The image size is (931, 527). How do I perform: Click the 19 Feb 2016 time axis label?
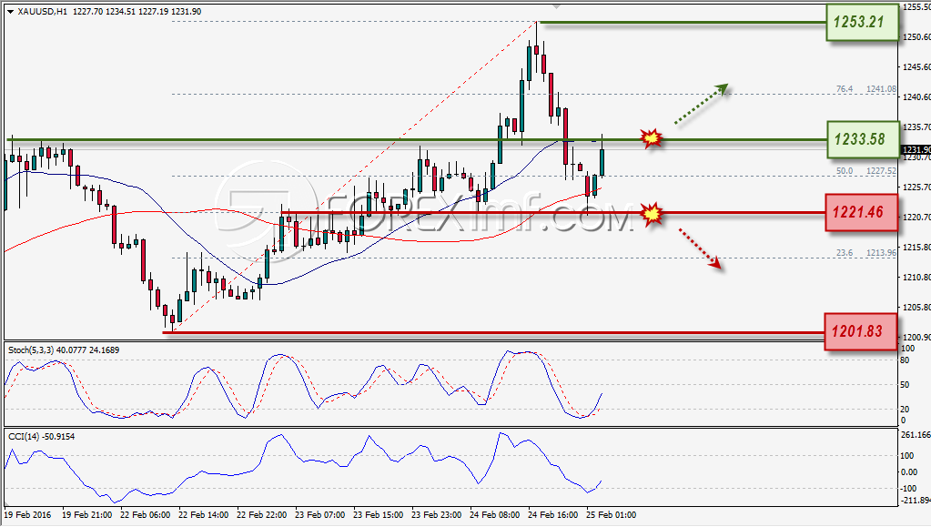(28, 515)
